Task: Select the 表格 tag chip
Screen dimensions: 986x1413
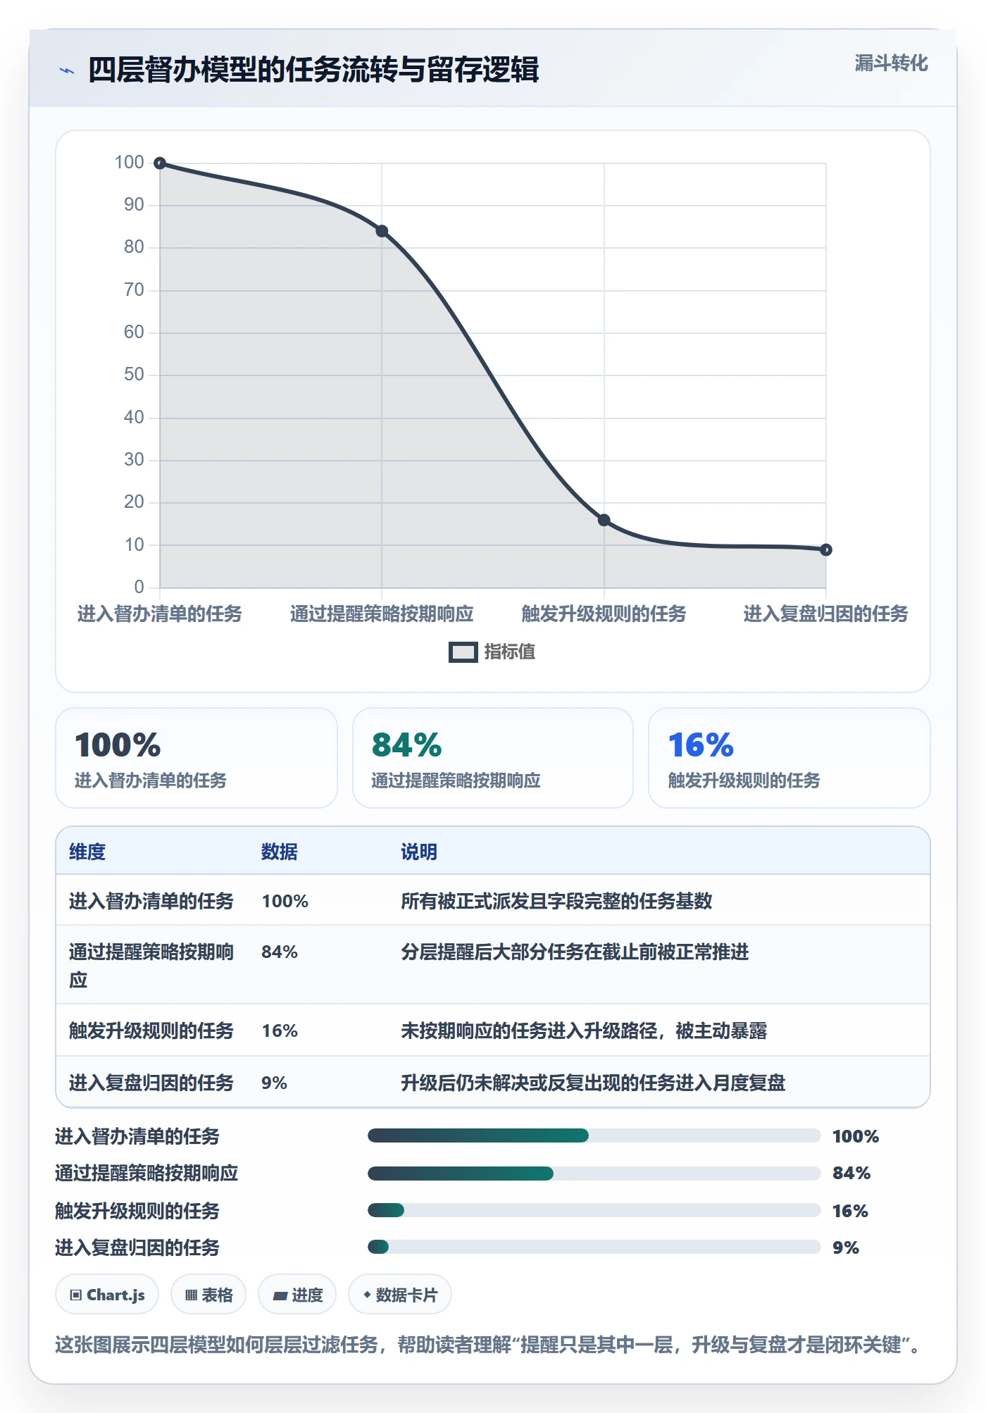Action: pos(208,1295)
